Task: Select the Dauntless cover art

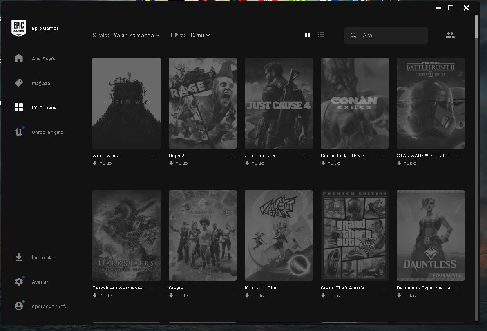Action: (x=431, y=235)
